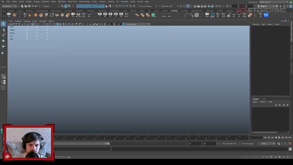Open Options menu in Layer Editor
This screenshot has width=293, height=165.
click(263, 102)
